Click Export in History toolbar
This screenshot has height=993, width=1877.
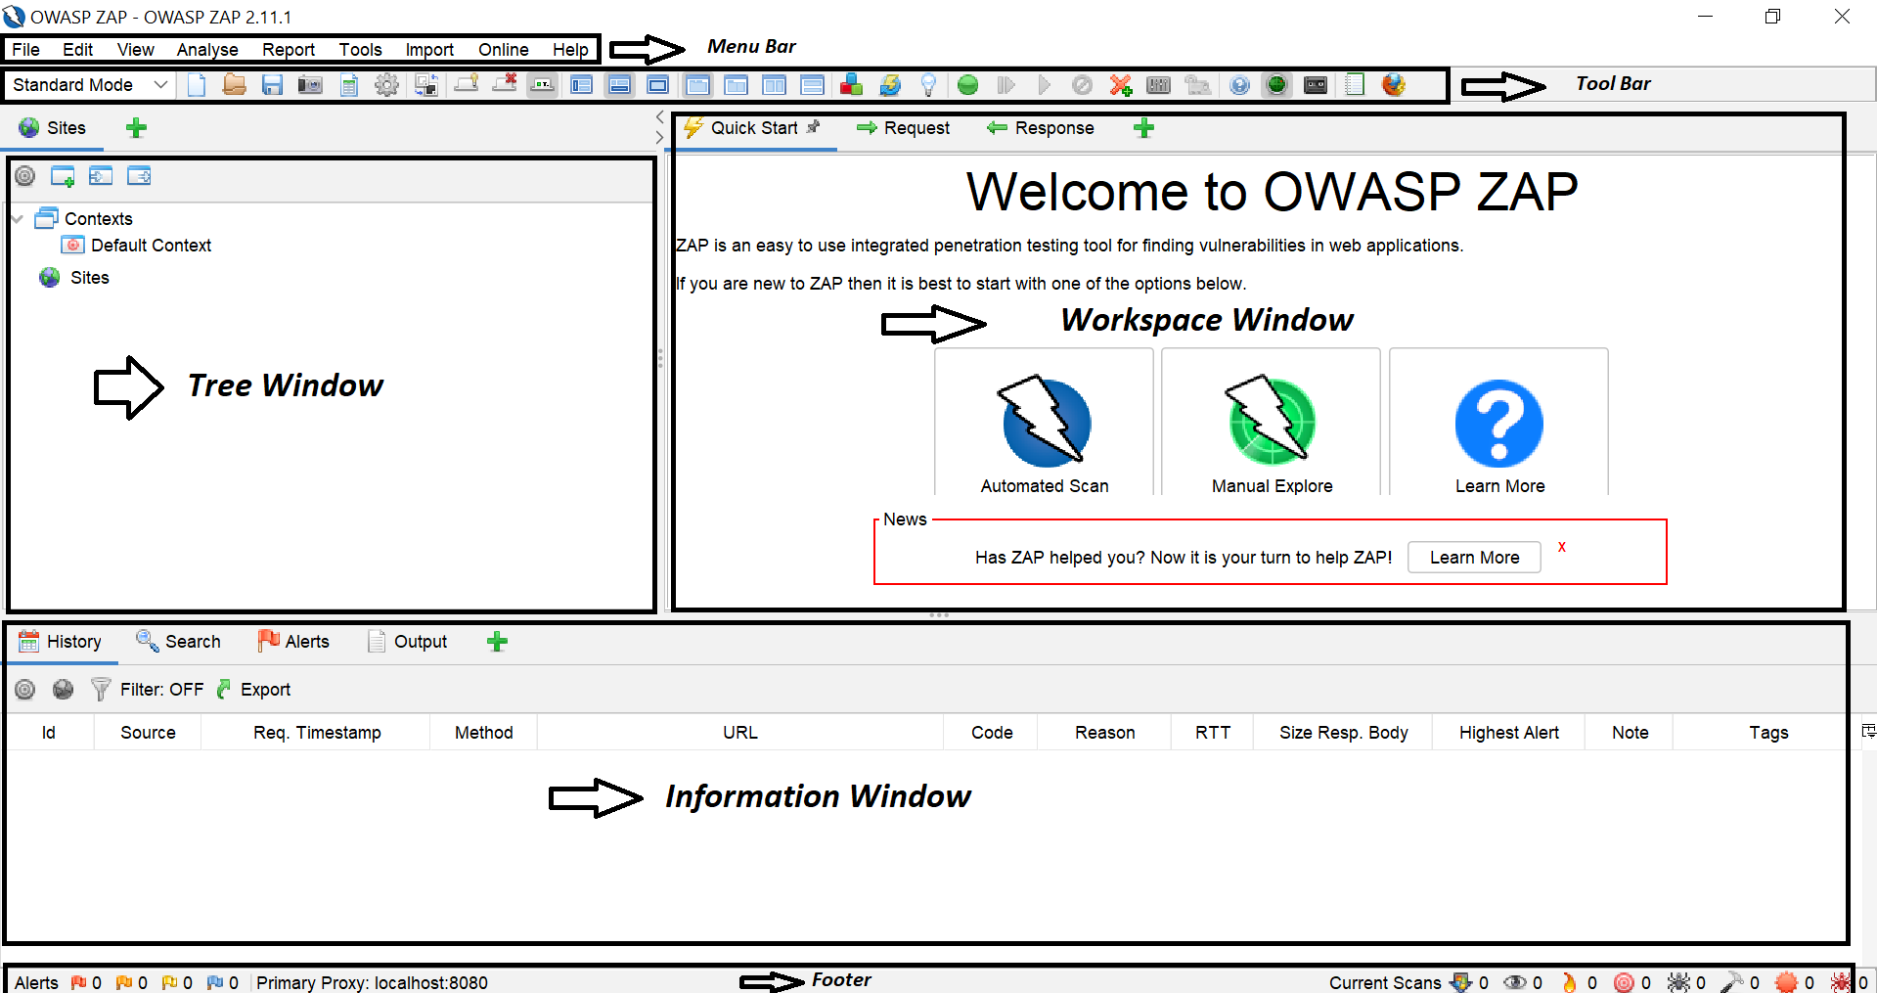[x=253, y=690]
